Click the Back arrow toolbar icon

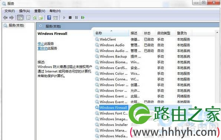pos(5,18)
